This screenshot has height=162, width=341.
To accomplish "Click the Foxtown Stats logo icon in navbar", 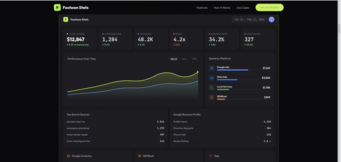I will (57, 7).
